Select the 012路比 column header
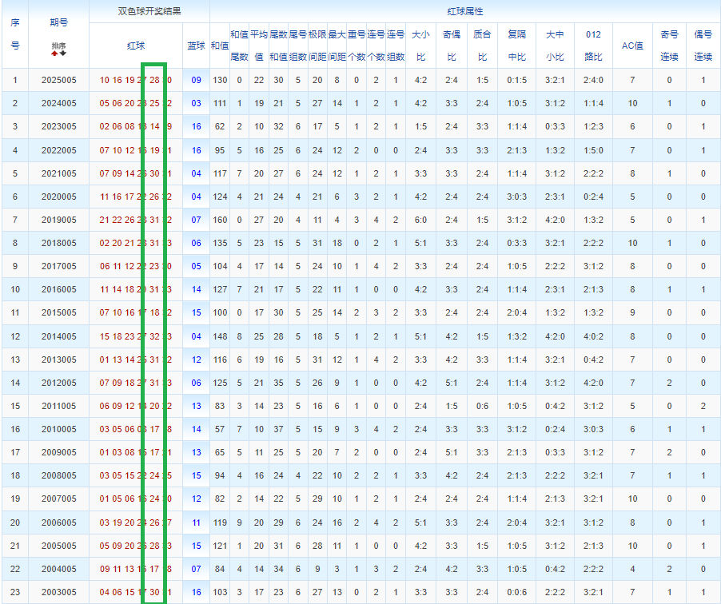 [593, 46]
